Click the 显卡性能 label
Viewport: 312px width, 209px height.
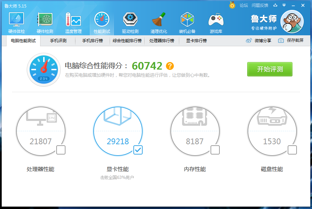click(x=118, y=169)
